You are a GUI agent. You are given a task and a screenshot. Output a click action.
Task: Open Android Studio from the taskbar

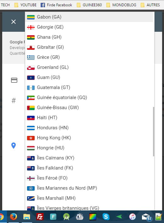[66, 217]
